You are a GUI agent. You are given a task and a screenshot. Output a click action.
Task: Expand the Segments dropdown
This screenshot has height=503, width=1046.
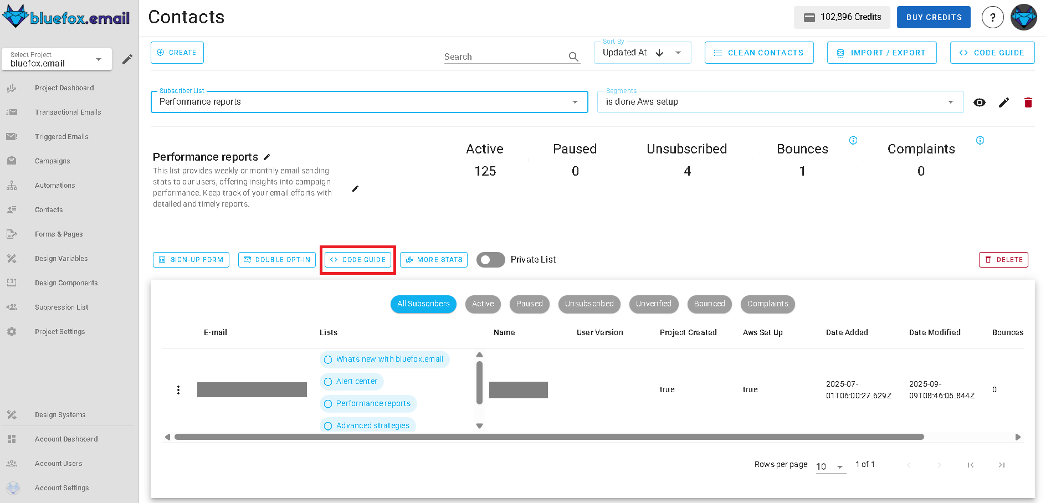(x=780, y=102)
